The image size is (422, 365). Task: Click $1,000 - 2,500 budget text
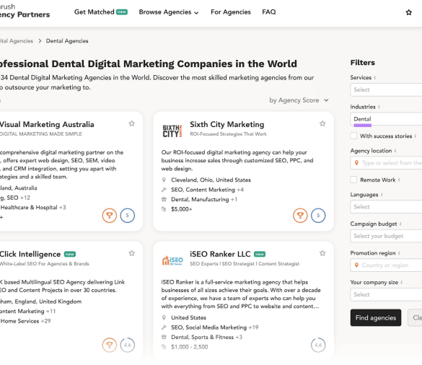click(190, 347)
